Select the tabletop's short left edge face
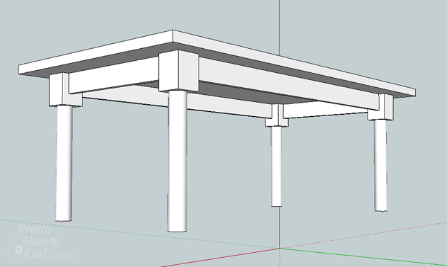 96,52
